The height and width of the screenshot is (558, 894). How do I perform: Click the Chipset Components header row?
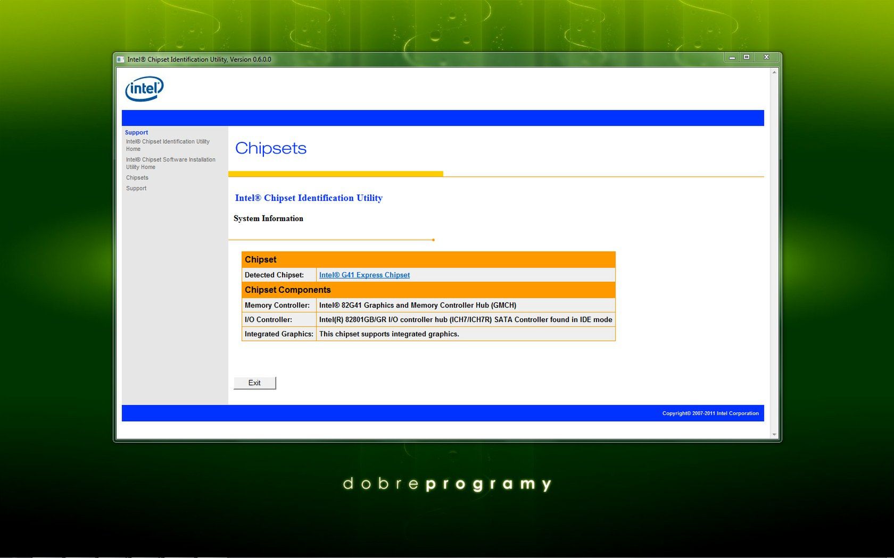point(428,290)
